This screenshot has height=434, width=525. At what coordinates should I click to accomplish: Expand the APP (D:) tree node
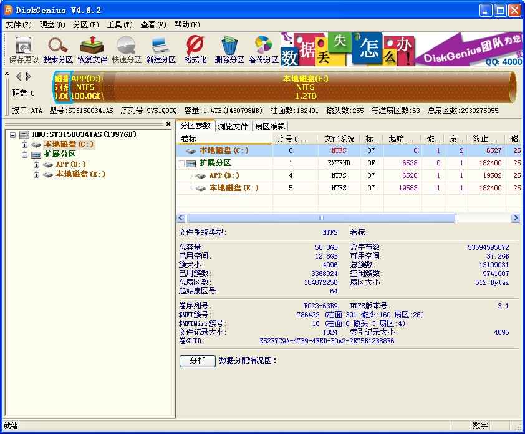pos(36,165)
